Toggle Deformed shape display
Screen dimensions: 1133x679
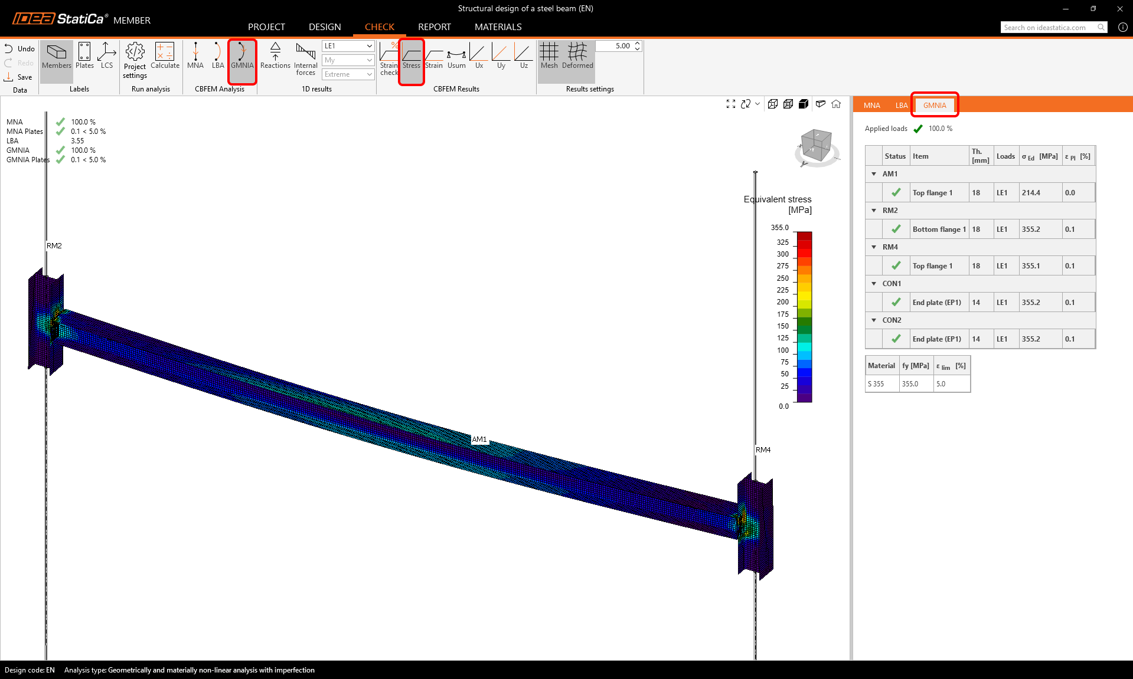tap(577, 56)
